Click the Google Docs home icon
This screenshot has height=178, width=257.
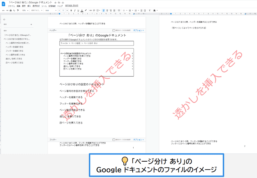[3, 4]
